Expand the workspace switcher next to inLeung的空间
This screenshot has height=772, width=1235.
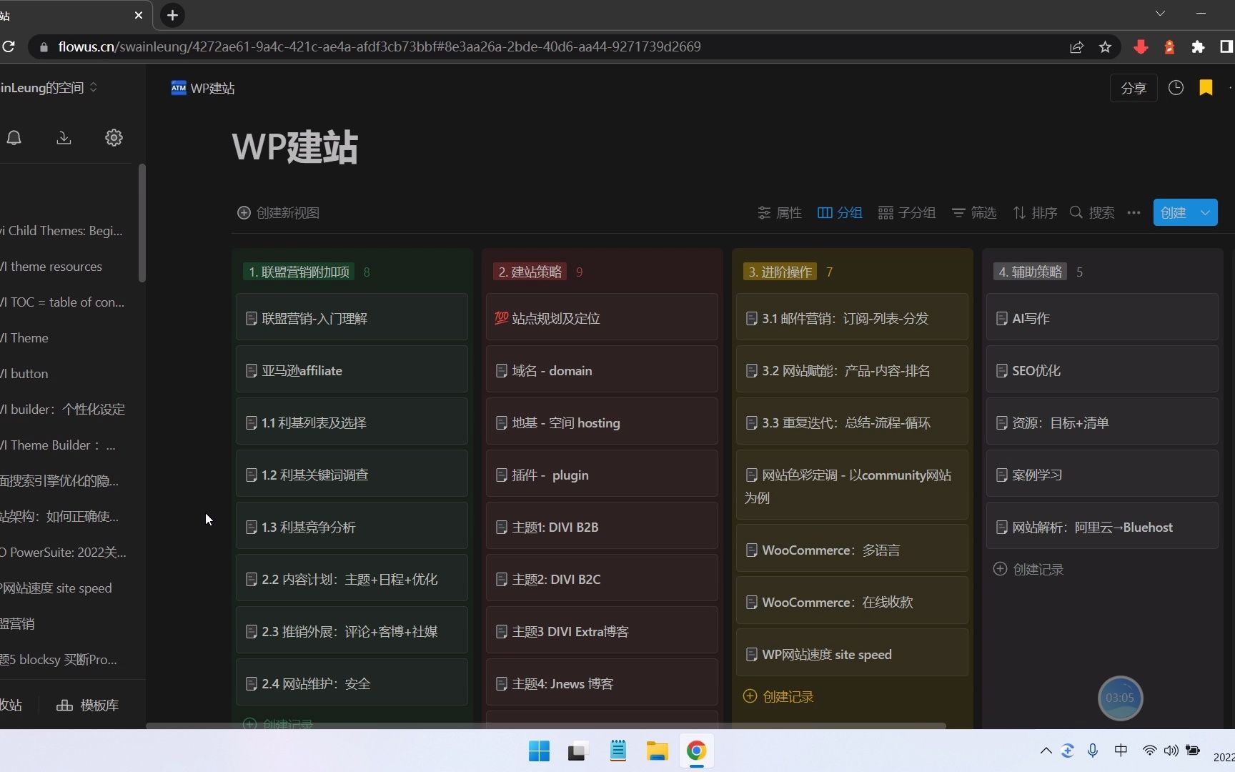point(94,87)
